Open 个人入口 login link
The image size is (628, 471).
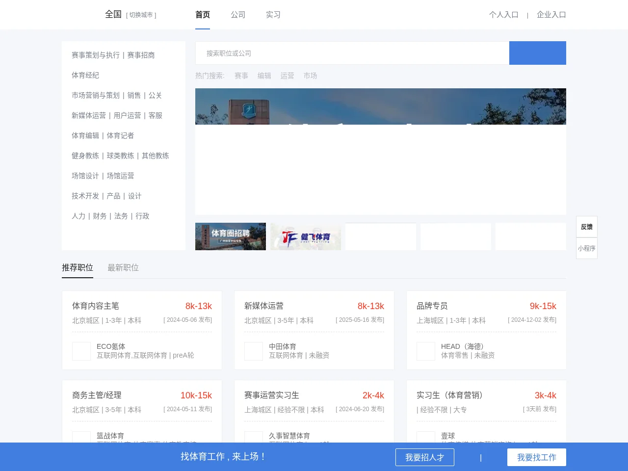pyautogui.click(x=504, y=15)
